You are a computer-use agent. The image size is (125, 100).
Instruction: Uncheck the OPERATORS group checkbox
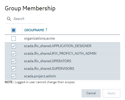[x=14, y=61]
